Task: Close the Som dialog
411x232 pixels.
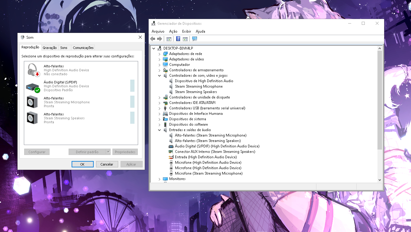Action: pyautogui.click(x=140, y=37)
